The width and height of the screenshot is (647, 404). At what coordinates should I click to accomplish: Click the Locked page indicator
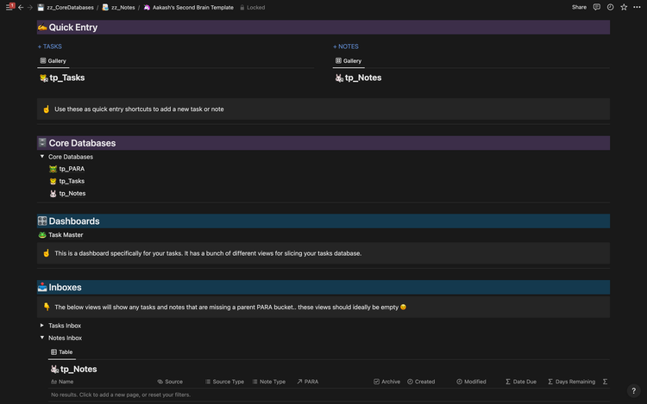pos(253,8)
